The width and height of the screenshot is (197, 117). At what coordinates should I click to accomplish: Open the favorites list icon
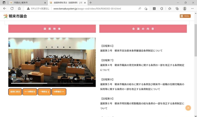pos(170,9)
